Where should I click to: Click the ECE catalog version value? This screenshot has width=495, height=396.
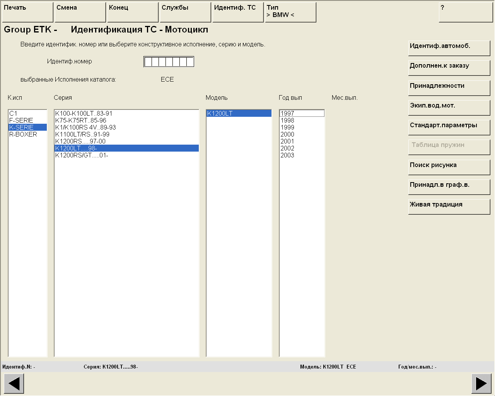click(x=167, y=79)
